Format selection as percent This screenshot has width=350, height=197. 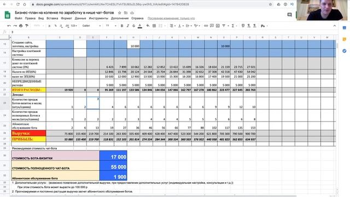[55, 26]
